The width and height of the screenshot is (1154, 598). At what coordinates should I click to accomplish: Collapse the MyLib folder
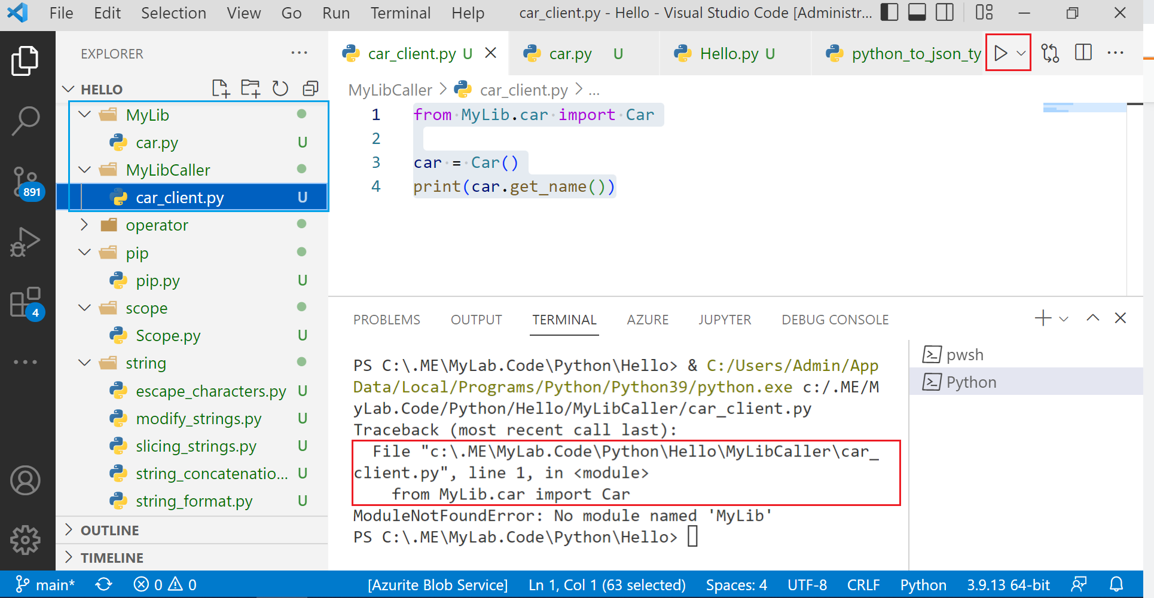85,114
